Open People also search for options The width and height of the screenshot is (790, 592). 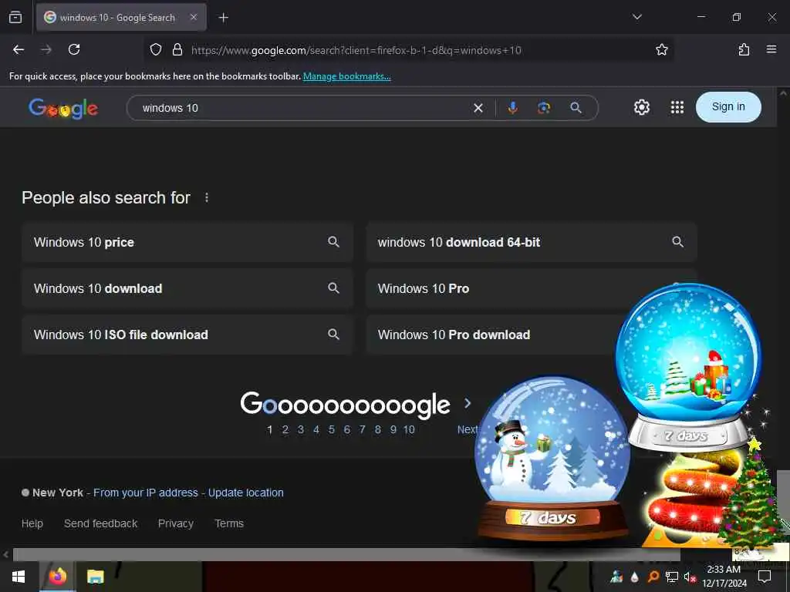pos(207,198)
